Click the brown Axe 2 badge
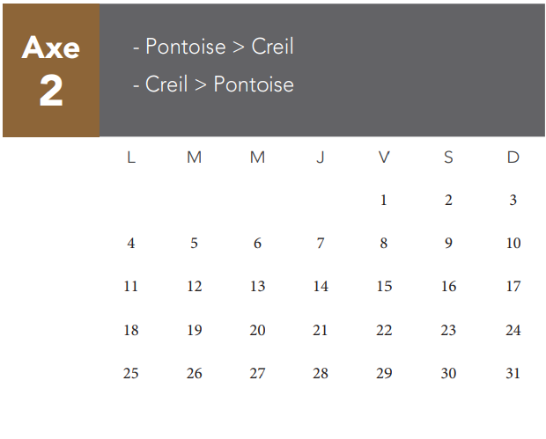The height and width of the screenshot is (439, 546). [51, 70]
